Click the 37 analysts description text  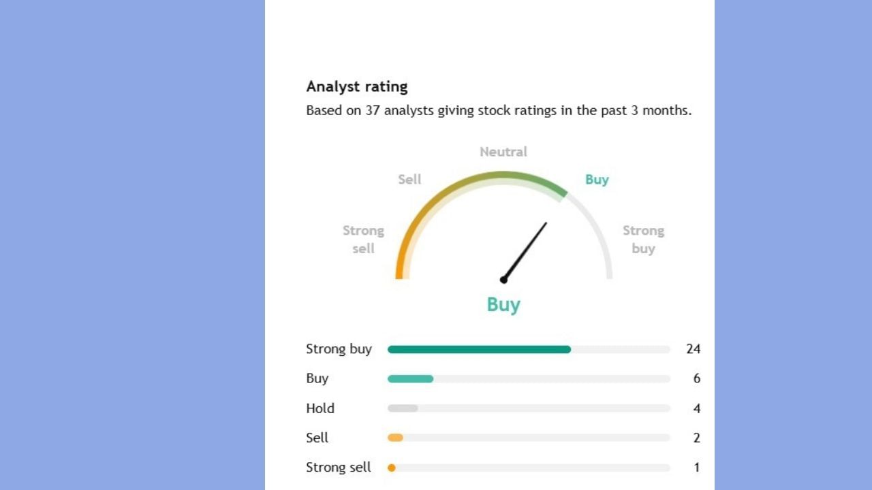(x=499, y=110)
